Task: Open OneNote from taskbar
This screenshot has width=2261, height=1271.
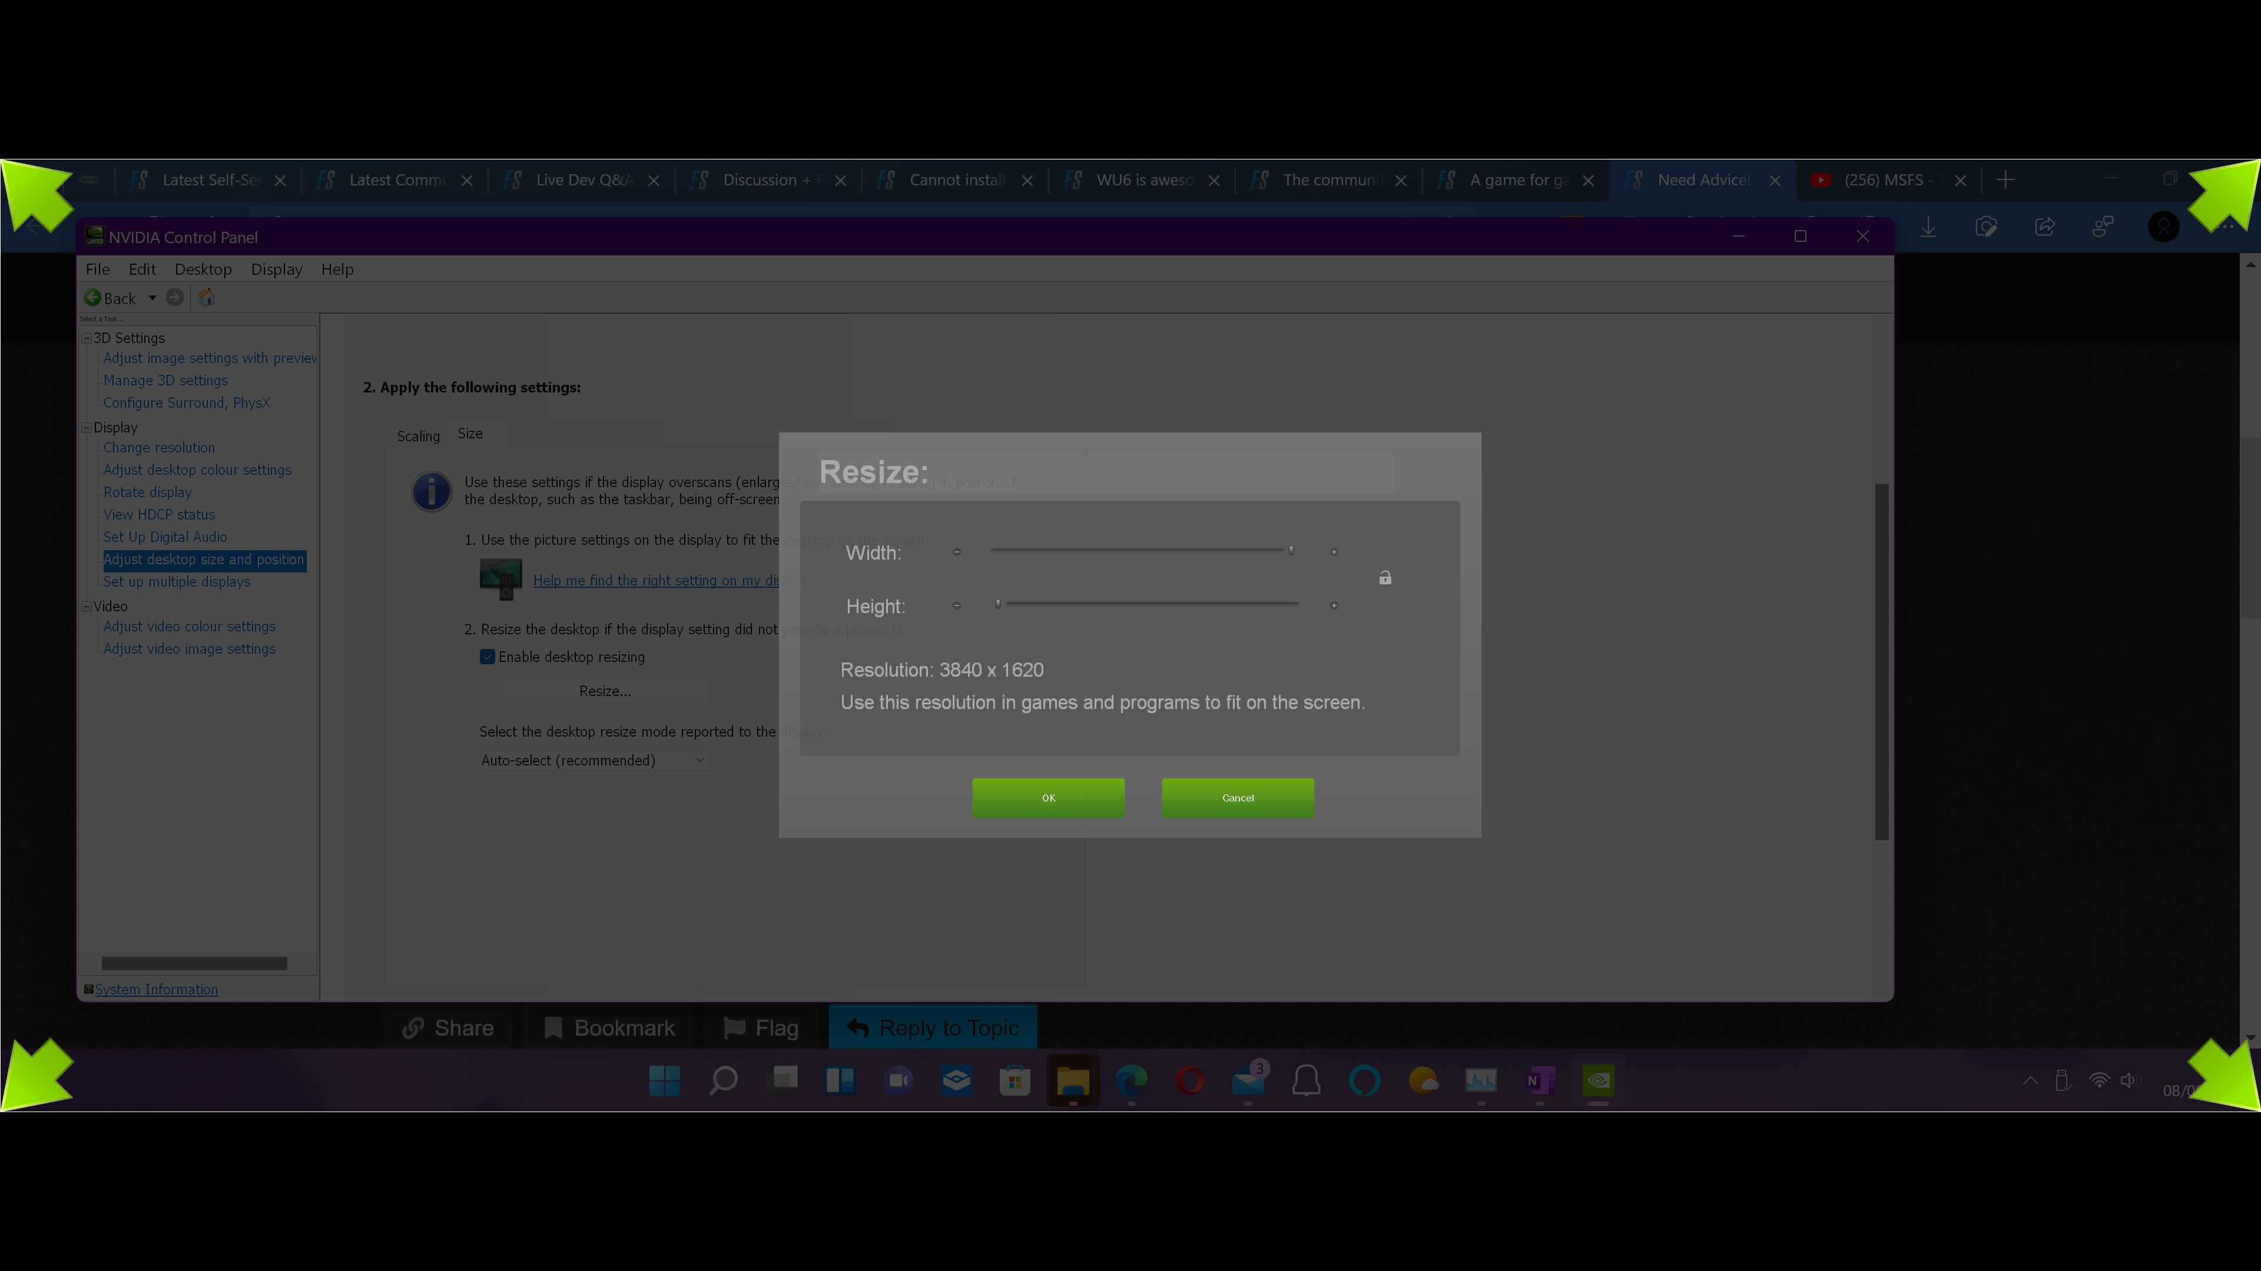Action: click(x=1540, y=1080)
